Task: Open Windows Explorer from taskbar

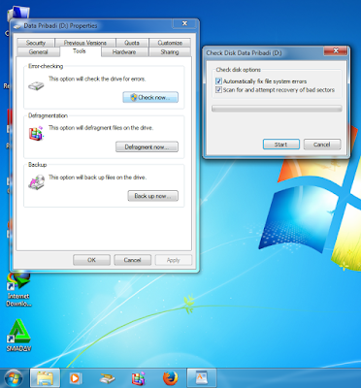Action: pyautogui.click(x=45, y=378)
